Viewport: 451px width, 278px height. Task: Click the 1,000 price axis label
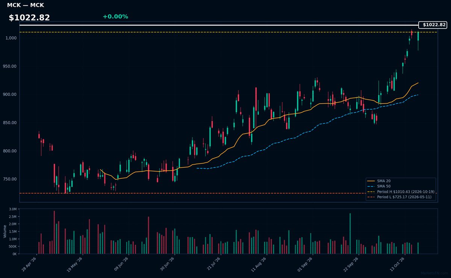click(x=11, y=38)
